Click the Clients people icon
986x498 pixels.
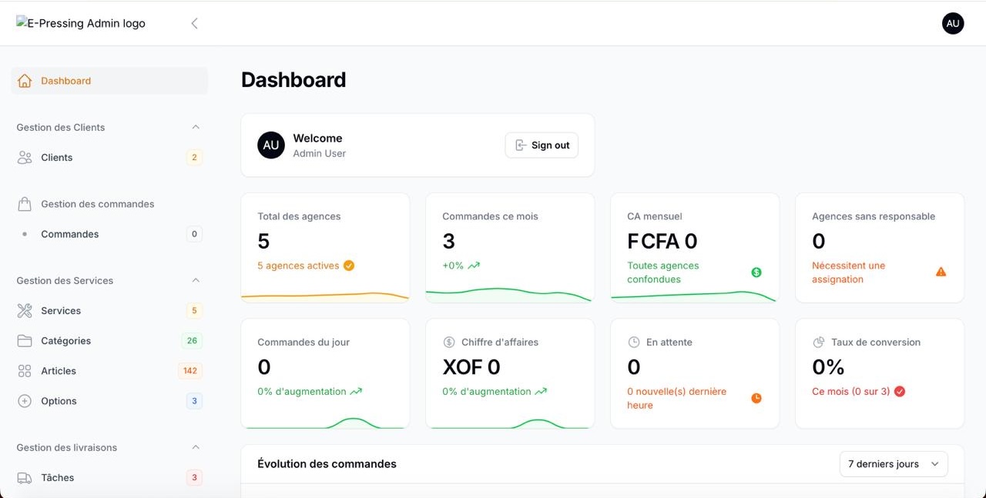(25, 158)
